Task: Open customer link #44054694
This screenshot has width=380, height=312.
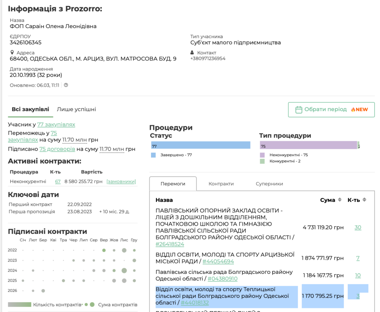Action: [218, 262]
